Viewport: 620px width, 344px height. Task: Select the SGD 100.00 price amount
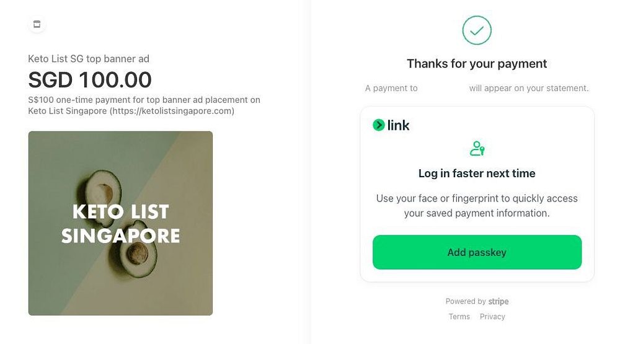(x=90, y=80)
